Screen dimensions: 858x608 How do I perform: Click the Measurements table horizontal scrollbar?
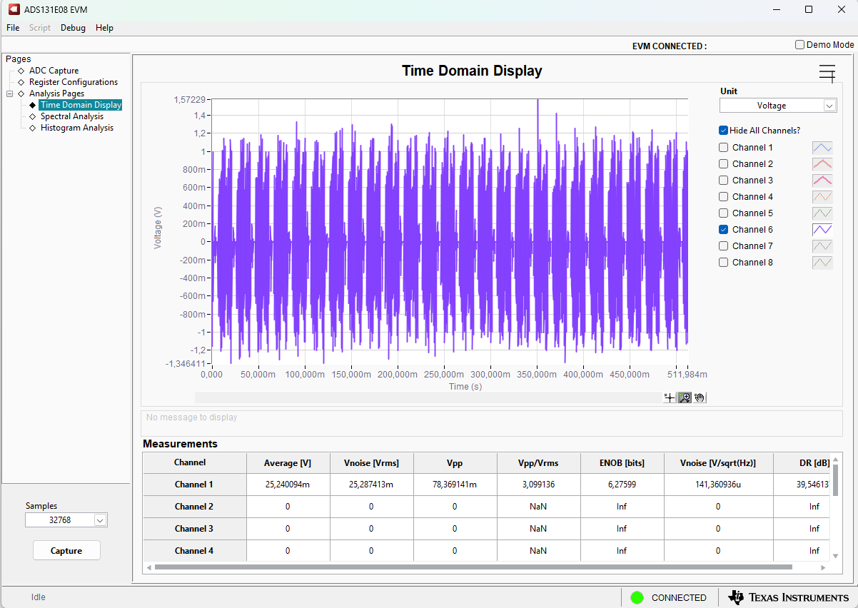click(x=473, y=567)
